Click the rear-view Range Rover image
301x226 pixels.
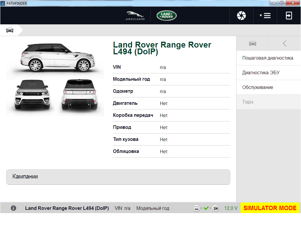pos(80,95)
